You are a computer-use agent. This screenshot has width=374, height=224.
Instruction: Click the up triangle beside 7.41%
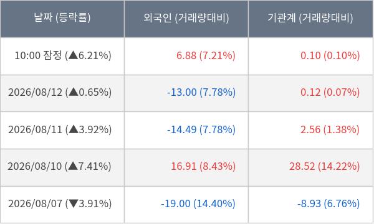click(x=73, y=166)
